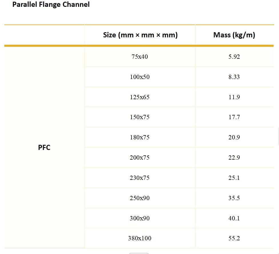Select the 100x50 size cell
The image size is (279, 254).
(140, 77)
